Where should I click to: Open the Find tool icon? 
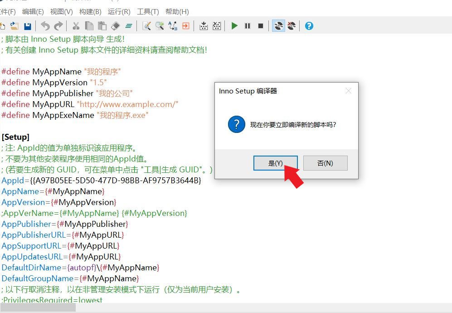tap(147, 26)
